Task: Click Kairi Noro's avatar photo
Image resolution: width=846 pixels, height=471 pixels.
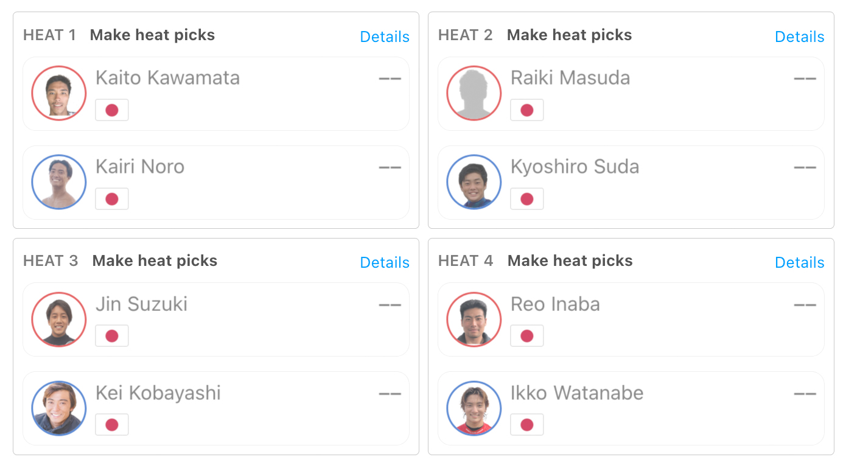Action: (59, 182)
